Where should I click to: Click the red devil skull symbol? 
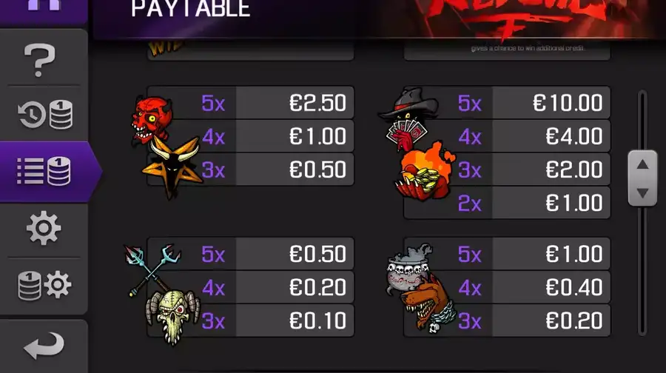point(150,120)
